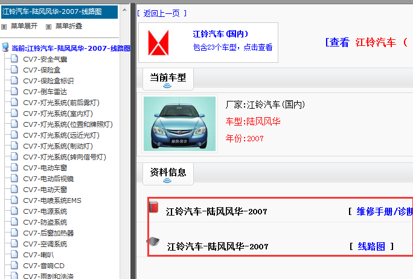Open tree item CV7-电源系统
The image size is (413, 279).
point(45,211)
